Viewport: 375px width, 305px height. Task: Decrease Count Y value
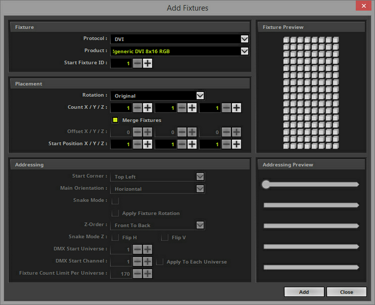(x=182, y=108)
